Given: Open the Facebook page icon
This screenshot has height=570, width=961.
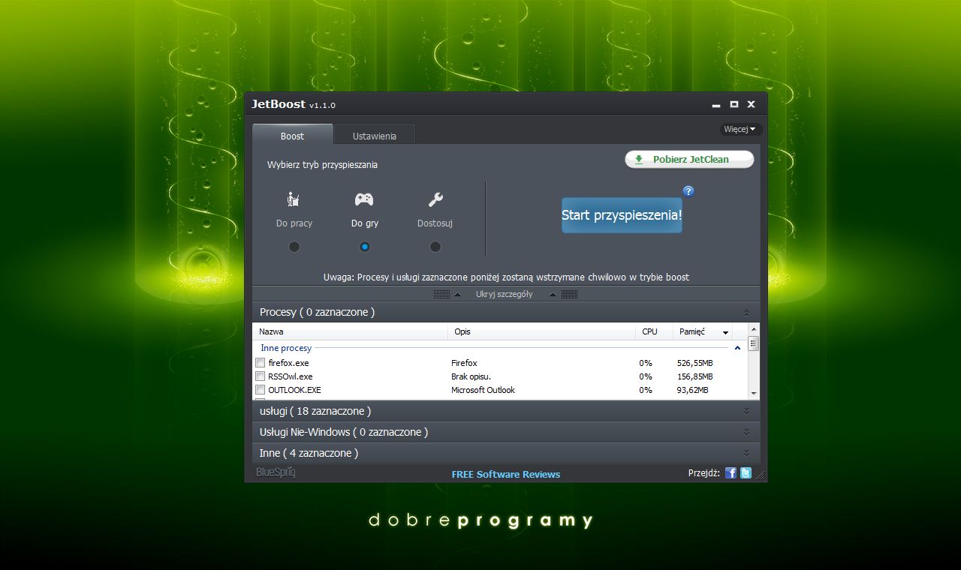Looking at the screenshot, I should (731, 473).
